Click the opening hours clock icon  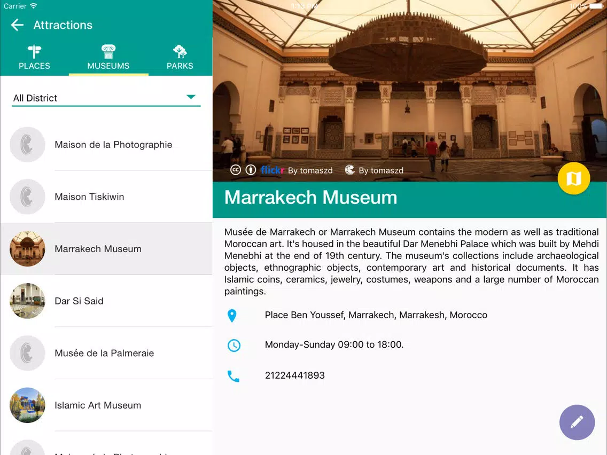click(x=234, y=345)
